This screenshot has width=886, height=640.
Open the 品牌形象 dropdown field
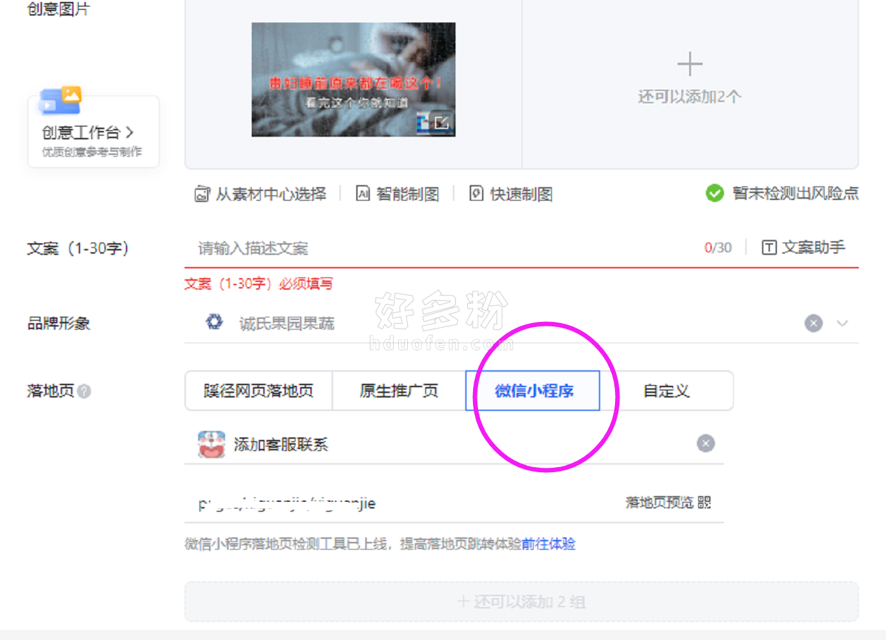coord(521,323)
